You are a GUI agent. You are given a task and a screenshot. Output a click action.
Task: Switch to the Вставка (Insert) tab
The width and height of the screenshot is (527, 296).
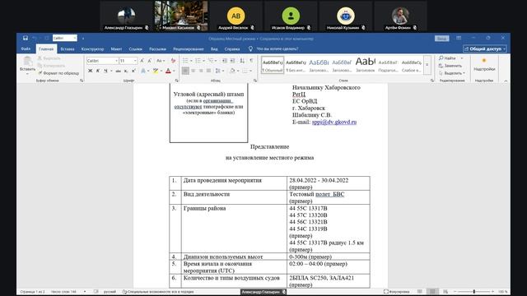(x=68, y=49)
